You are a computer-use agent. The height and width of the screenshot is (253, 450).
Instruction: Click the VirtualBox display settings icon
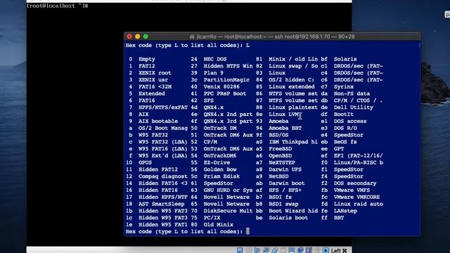click(291, 250)
